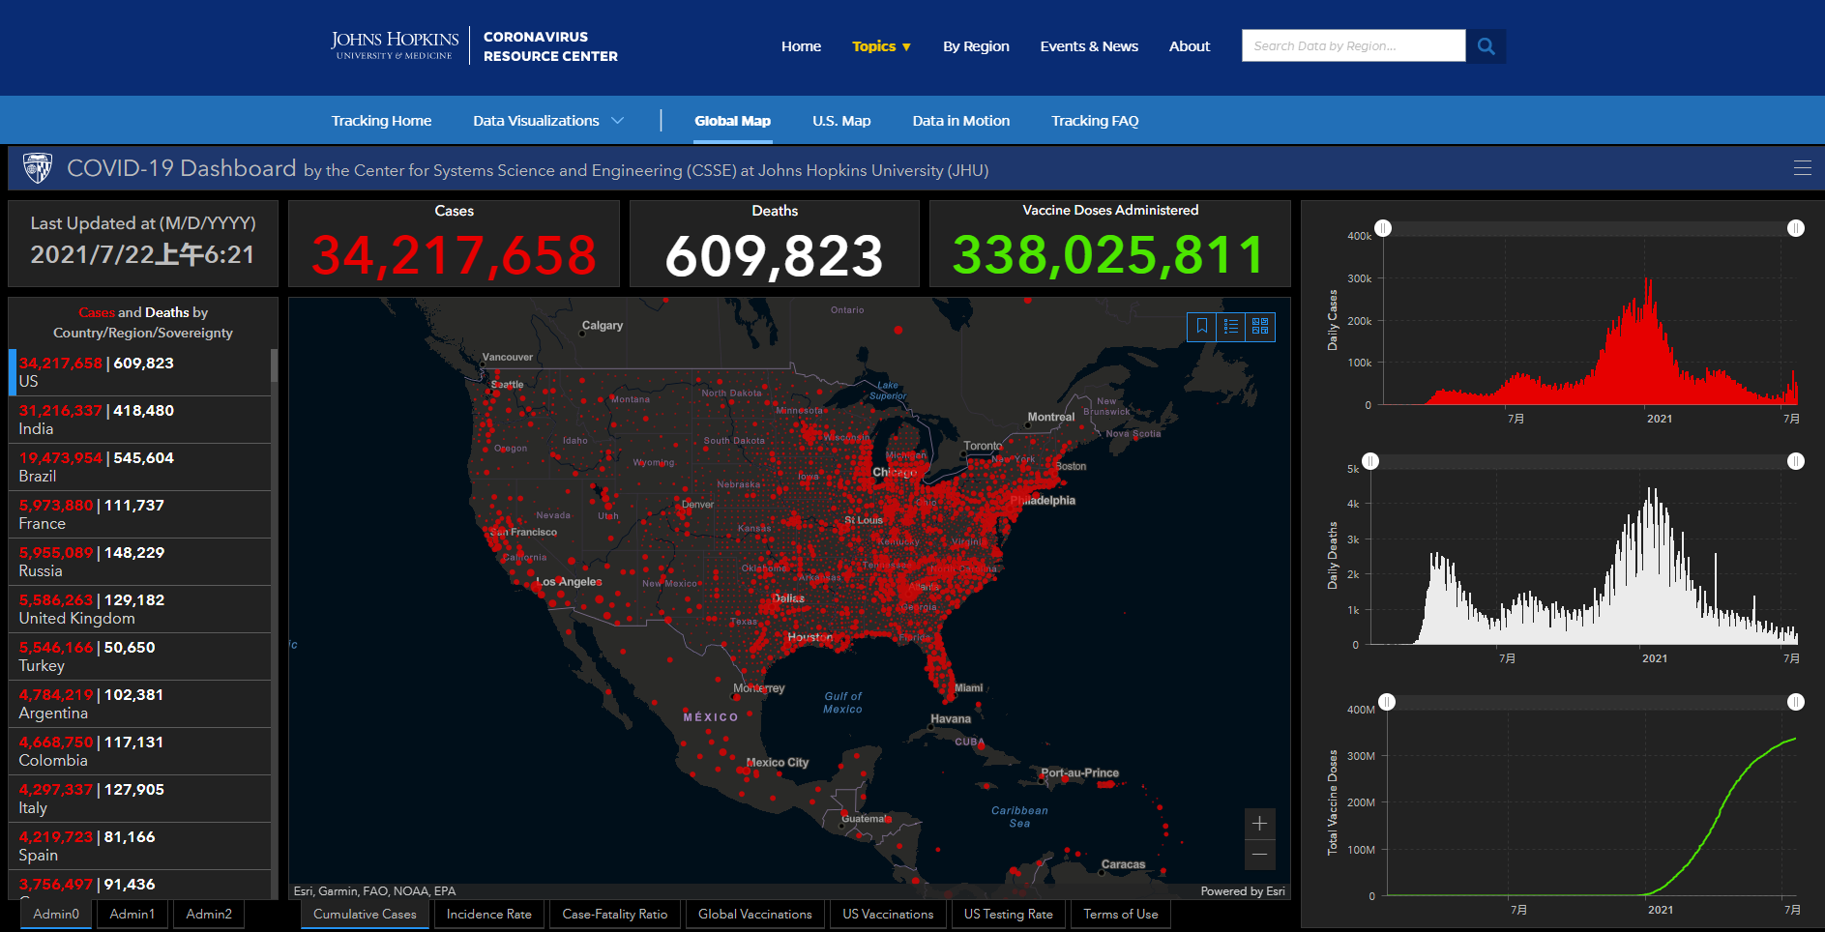Click the total Deaths number 609,823

click(x=775, y=256)
